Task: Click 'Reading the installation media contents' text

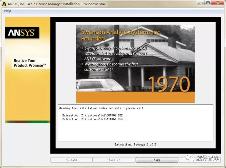Action: point(90,108)
